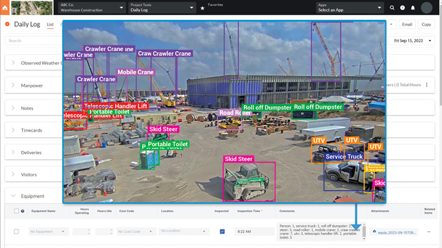The image size is (442, 248).
Task: Click the Attachments column header
Action: (380, 211)
